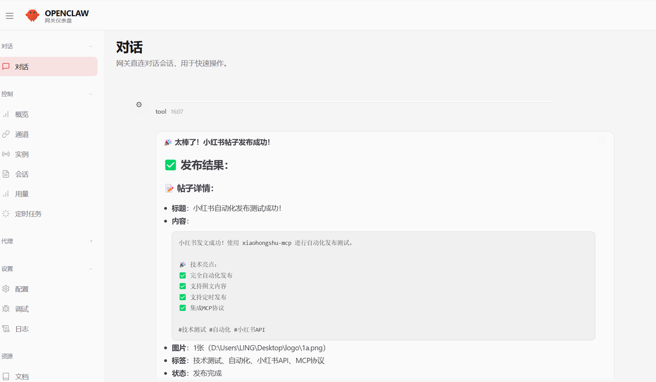The height and width of the screenshot is (382, 656).
Task: Click the green check icon beside 发布结果
Action: pos(171,165)
